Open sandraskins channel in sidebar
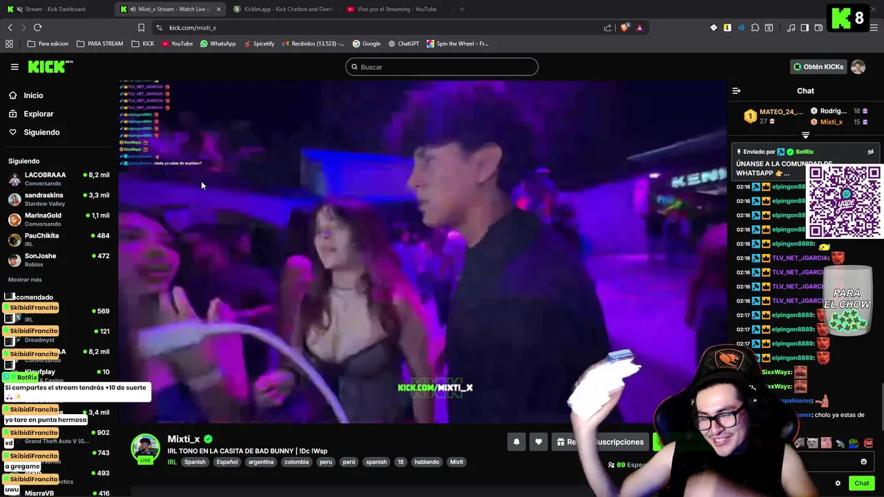The image size is (884, 497). click(x=59, y=199)
